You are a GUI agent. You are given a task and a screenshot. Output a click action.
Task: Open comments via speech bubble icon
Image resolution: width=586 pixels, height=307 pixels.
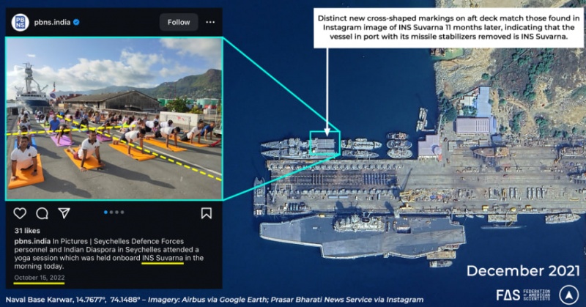pos(42,213)
